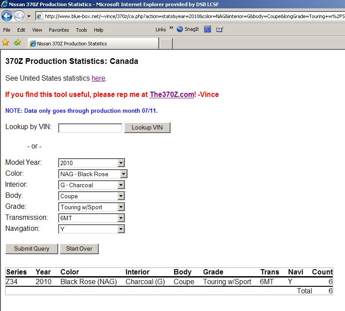Screen dimensions: 345x311
Task: Click Add to Favorites icon
Action: coord(17,42)
